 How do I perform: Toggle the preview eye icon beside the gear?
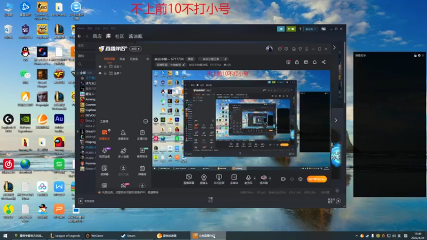coord(292,179)
